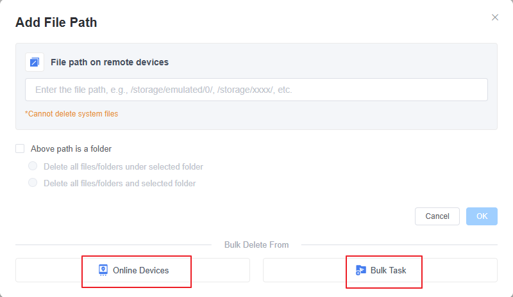Screen dimensions: 513x297
Task: Click the Cancel button
Action: [x=437, y=216]
